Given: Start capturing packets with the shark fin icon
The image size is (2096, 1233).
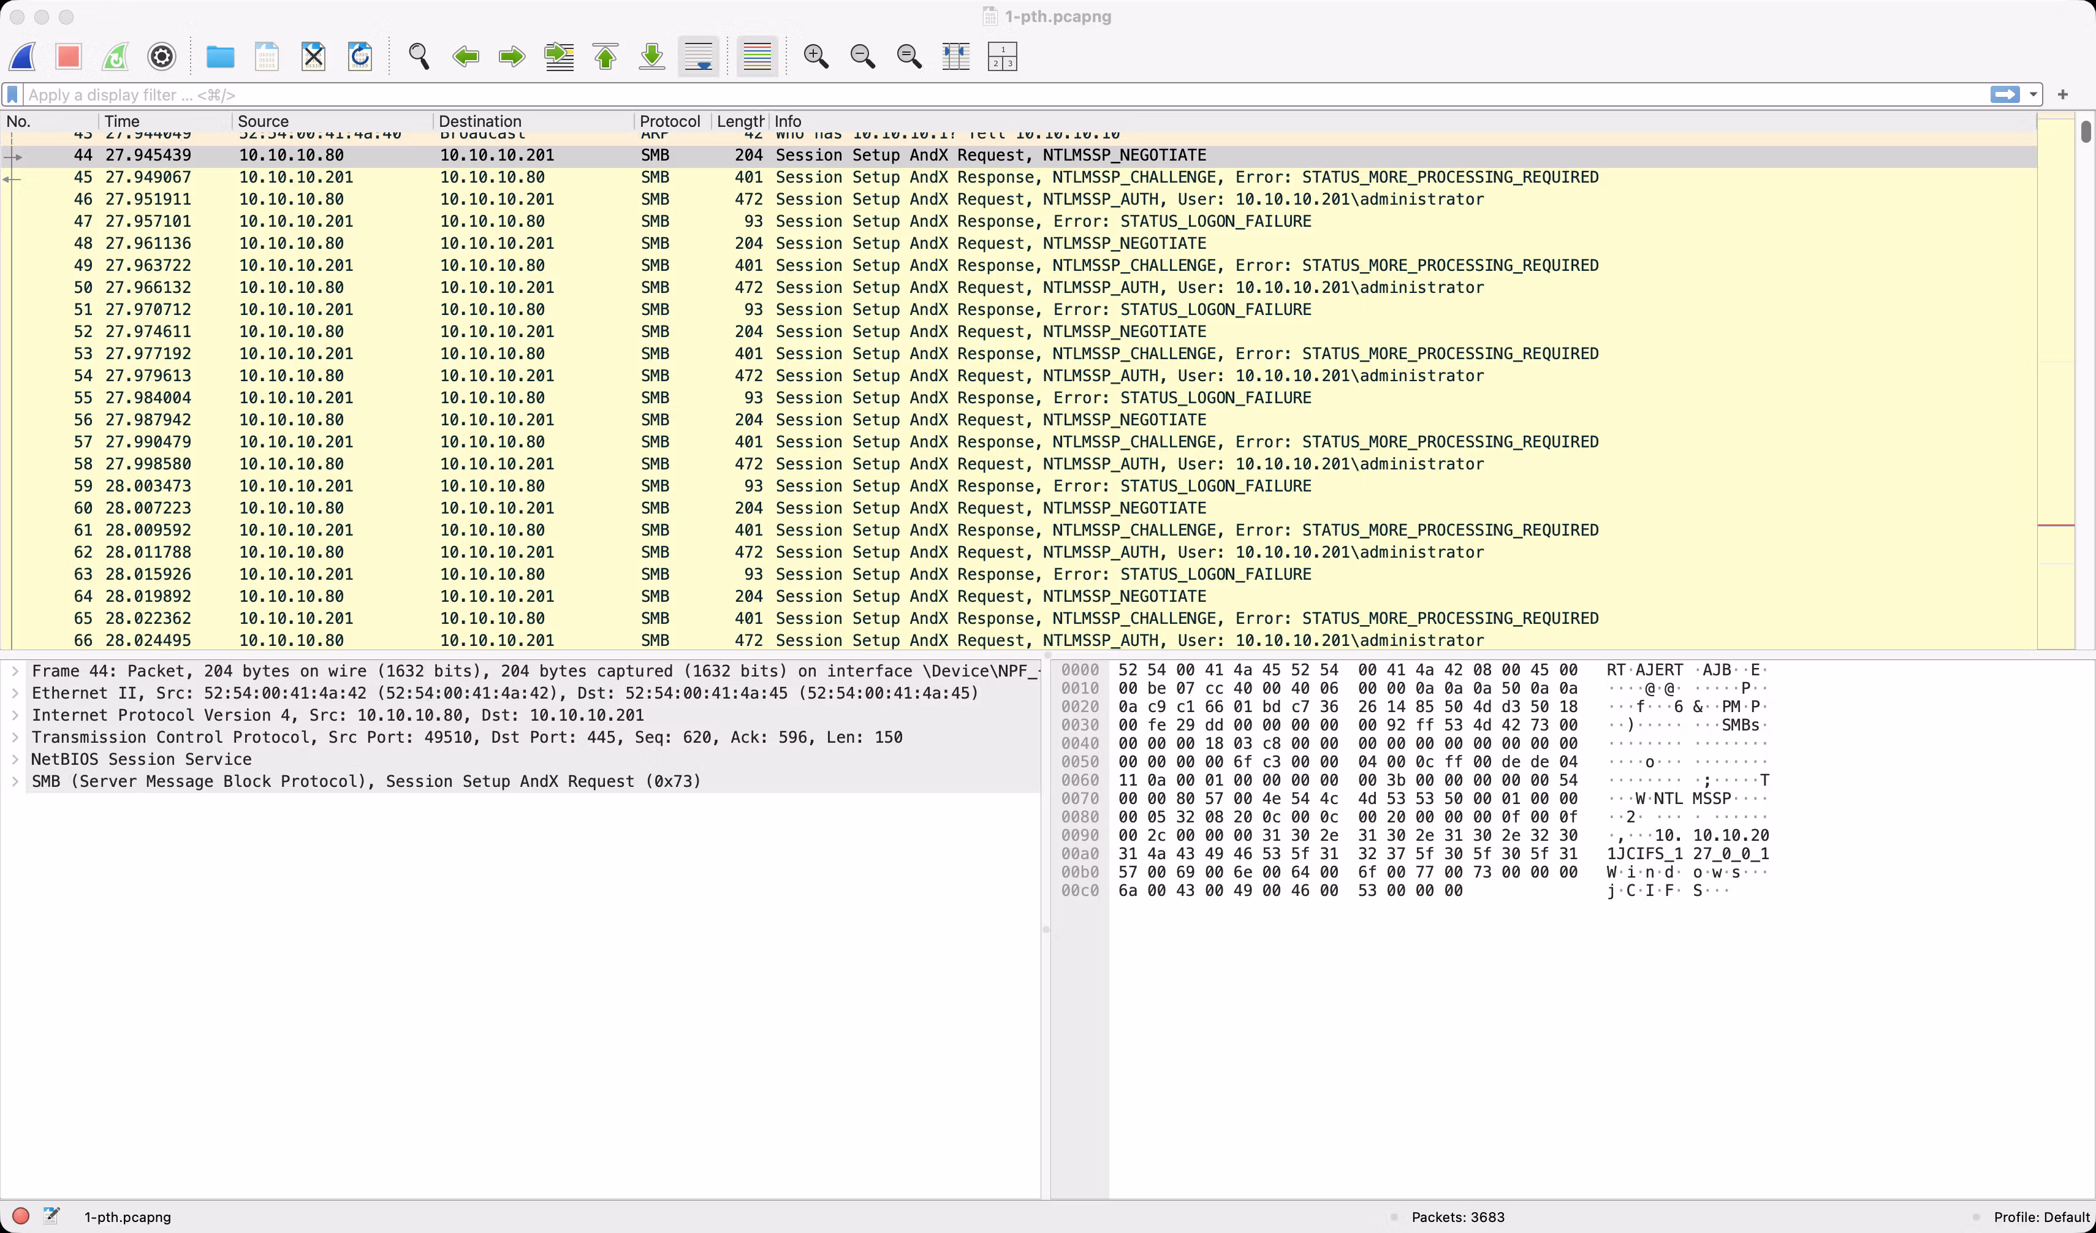Looking at the screenshot, I should point(23,56).
